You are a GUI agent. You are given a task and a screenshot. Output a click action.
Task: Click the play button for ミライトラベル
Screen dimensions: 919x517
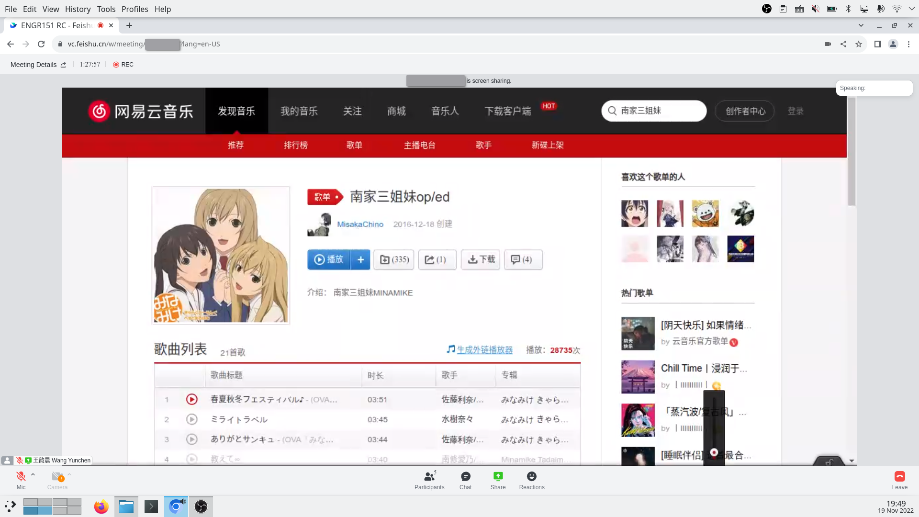click(191, 419)
